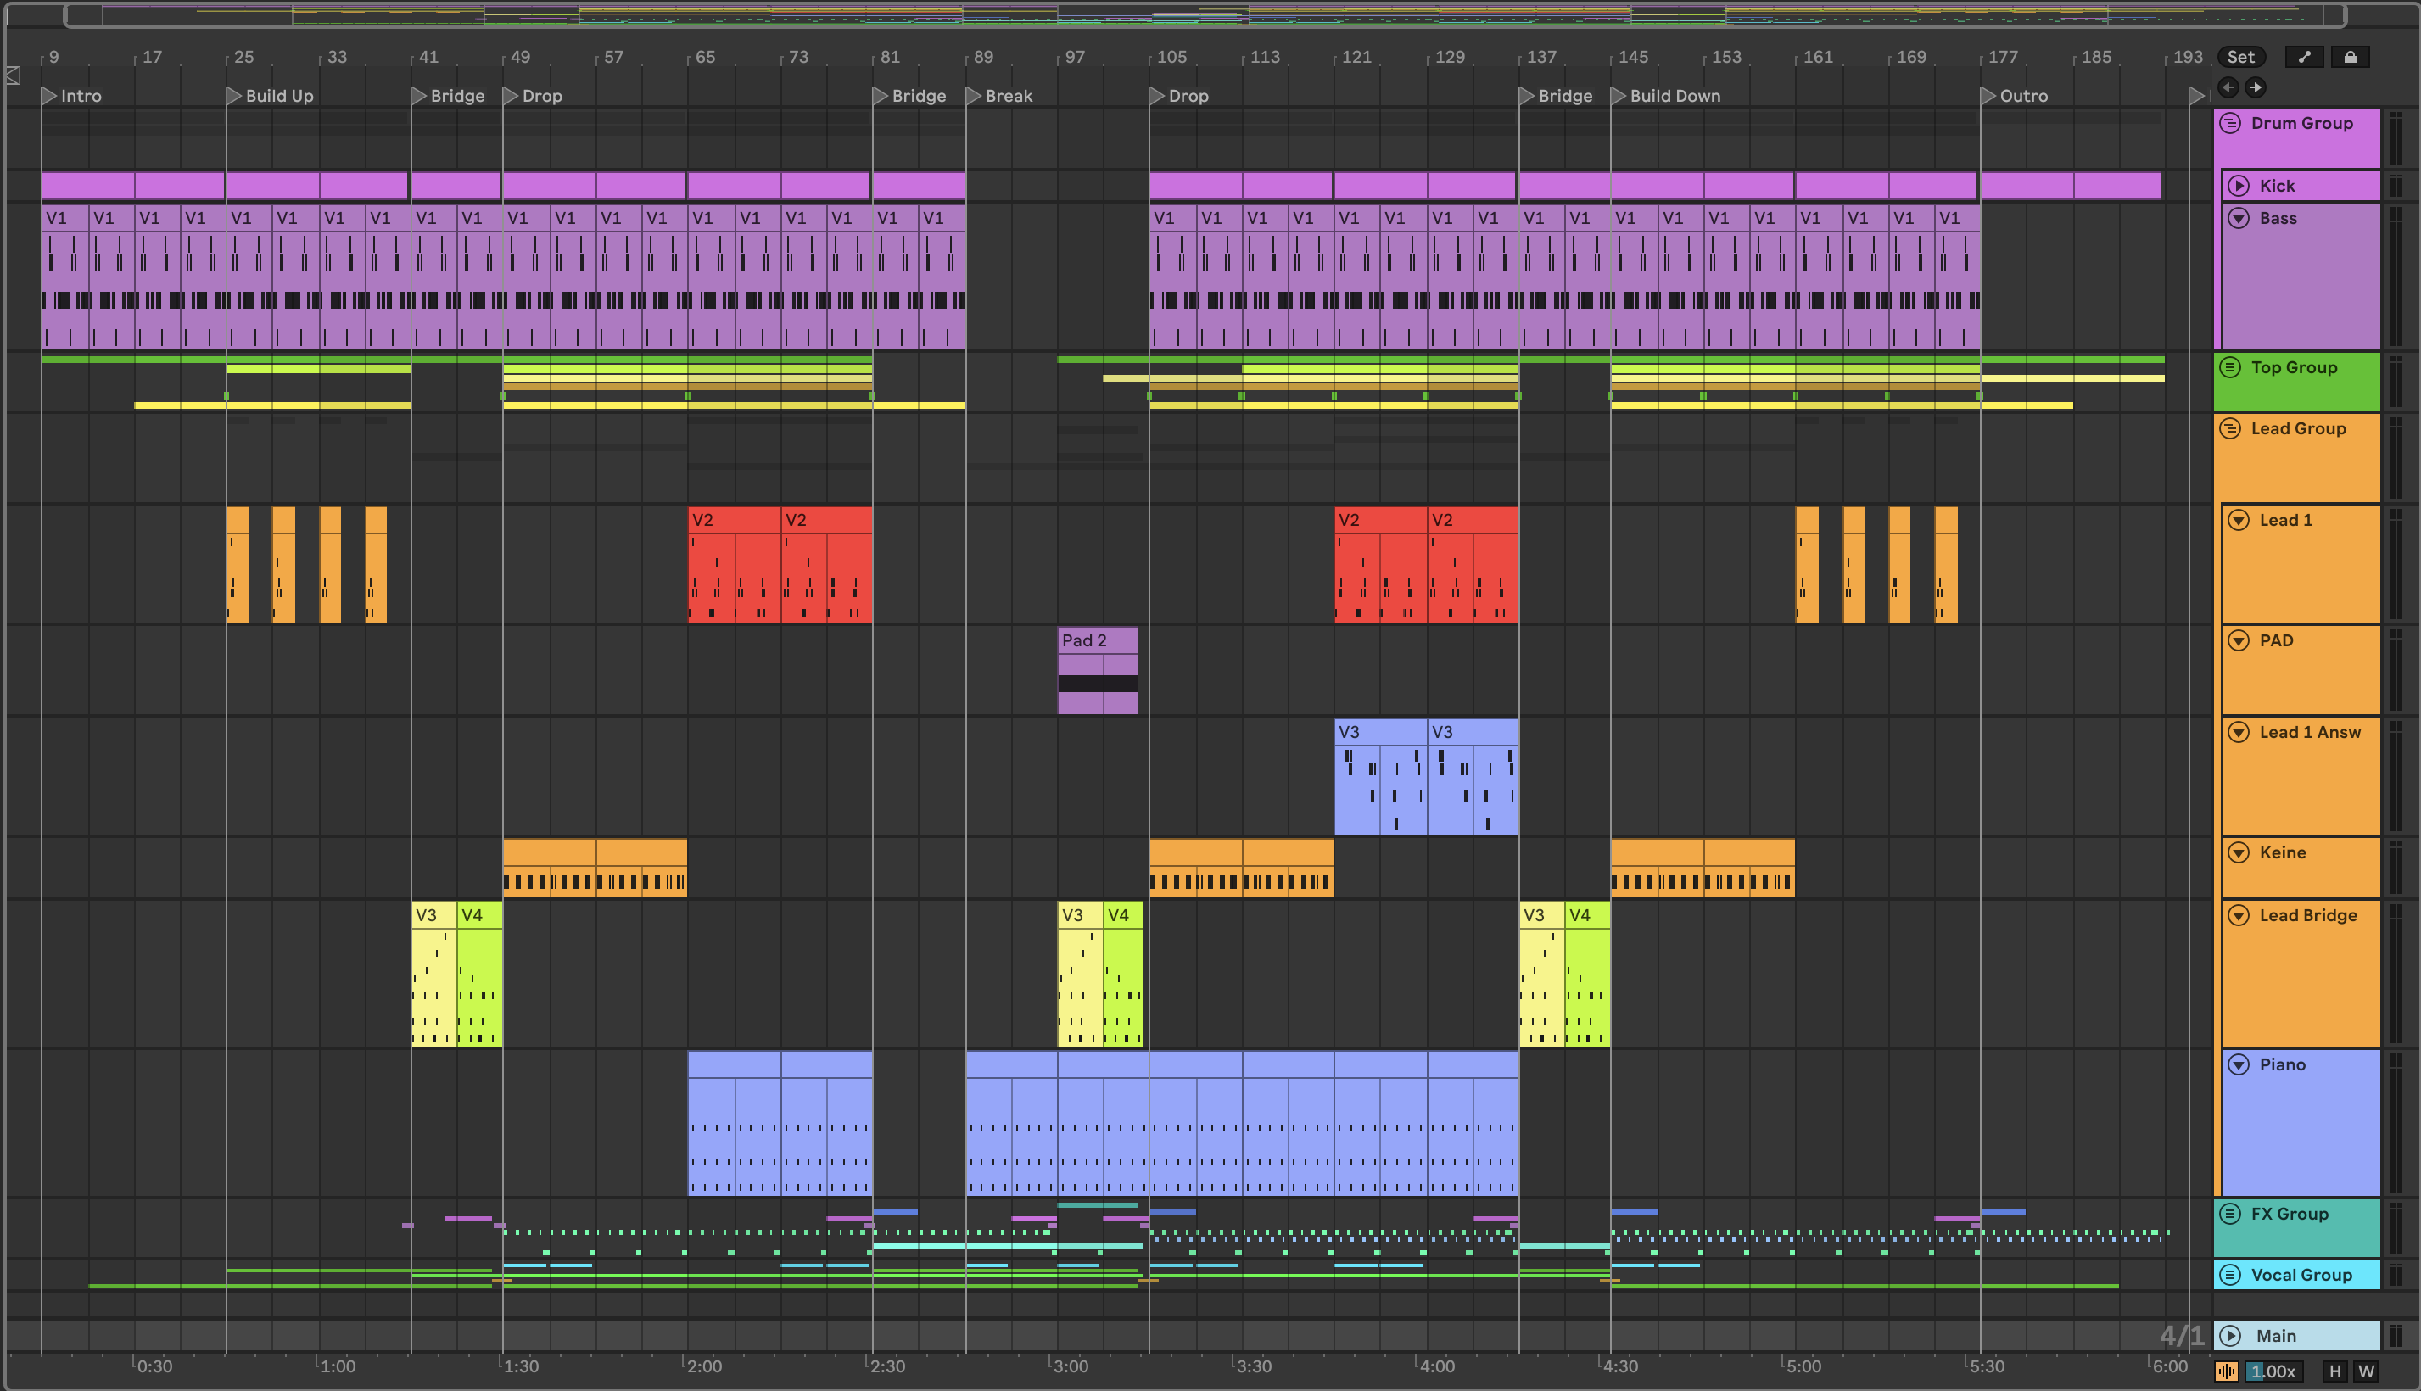
Task: Jump to previous locator arrow
Action: coord(2228,88)
